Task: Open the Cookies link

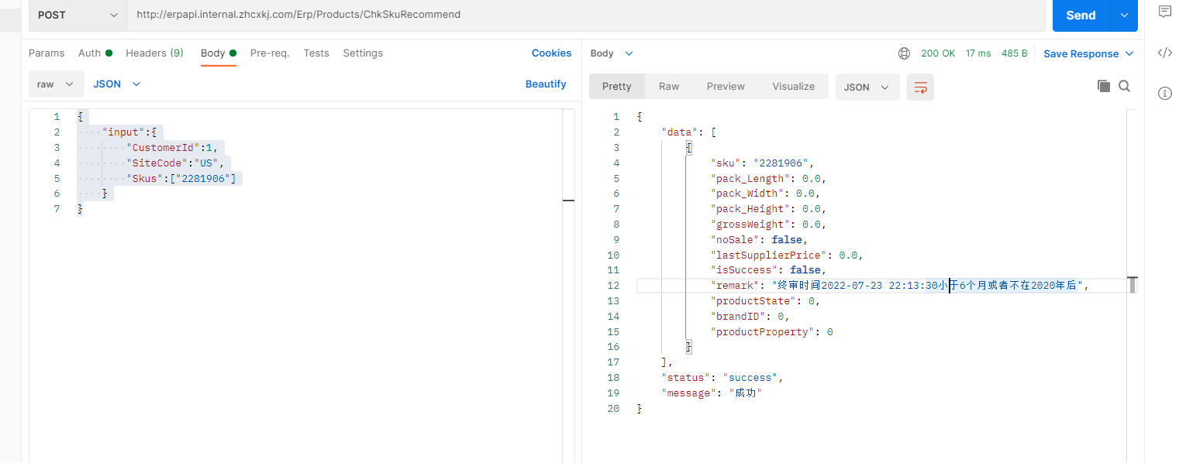Action: click(551, 53)
